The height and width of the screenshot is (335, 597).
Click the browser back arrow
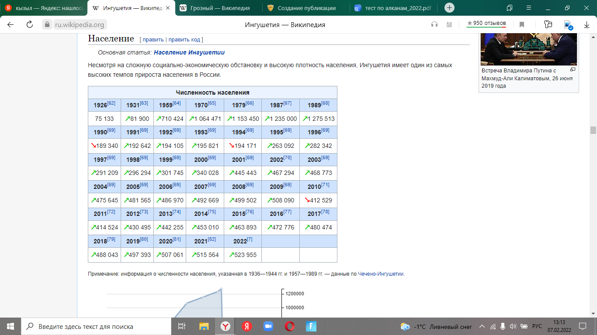(10, 24)
